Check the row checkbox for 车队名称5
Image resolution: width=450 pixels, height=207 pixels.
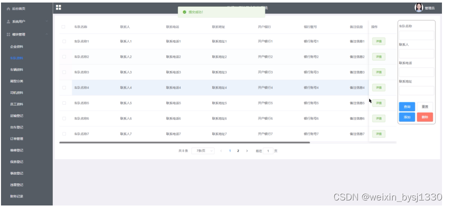coord(64,103)
